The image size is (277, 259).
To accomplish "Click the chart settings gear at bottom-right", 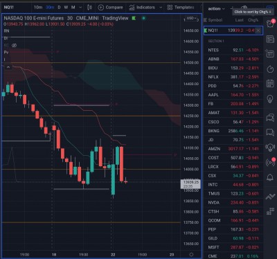I will pos(191,254).
